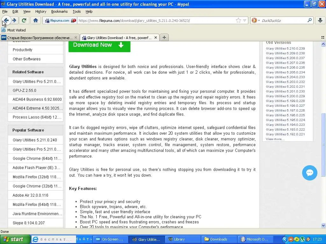Click the Most Visited bookmarks icon
This screenshot has height=244, width=326.
coord(4,30)
